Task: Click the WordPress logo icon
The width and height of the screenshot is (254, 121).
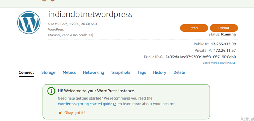Action: pos(29,23)
